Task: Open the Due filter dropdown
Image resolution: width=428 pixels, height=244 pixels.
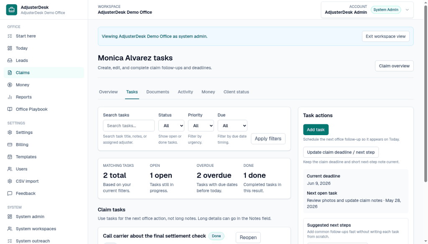Action: 232,126
